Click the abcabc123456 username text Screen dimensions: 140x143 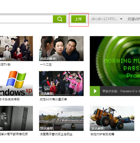(104, 19)
